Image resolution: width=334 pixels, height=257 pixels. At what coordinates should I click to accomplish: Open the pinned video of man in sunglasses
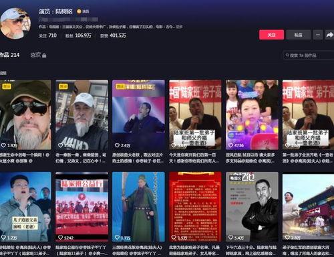(25, 114)
